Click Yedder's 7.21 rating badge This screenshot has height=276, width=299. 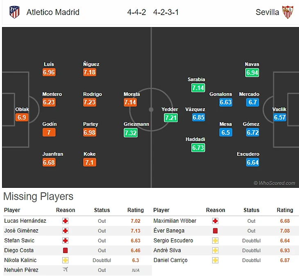pyautogui.click(x=170, y=118)
